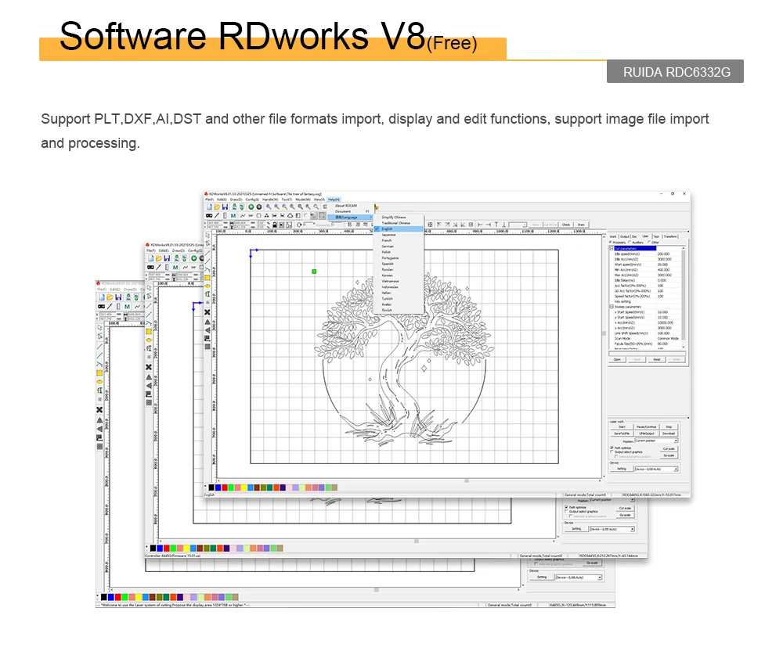Click Export icon in front window toolbar
The height and width of the screenshot is (662, 783).
[x=242, y=207]
